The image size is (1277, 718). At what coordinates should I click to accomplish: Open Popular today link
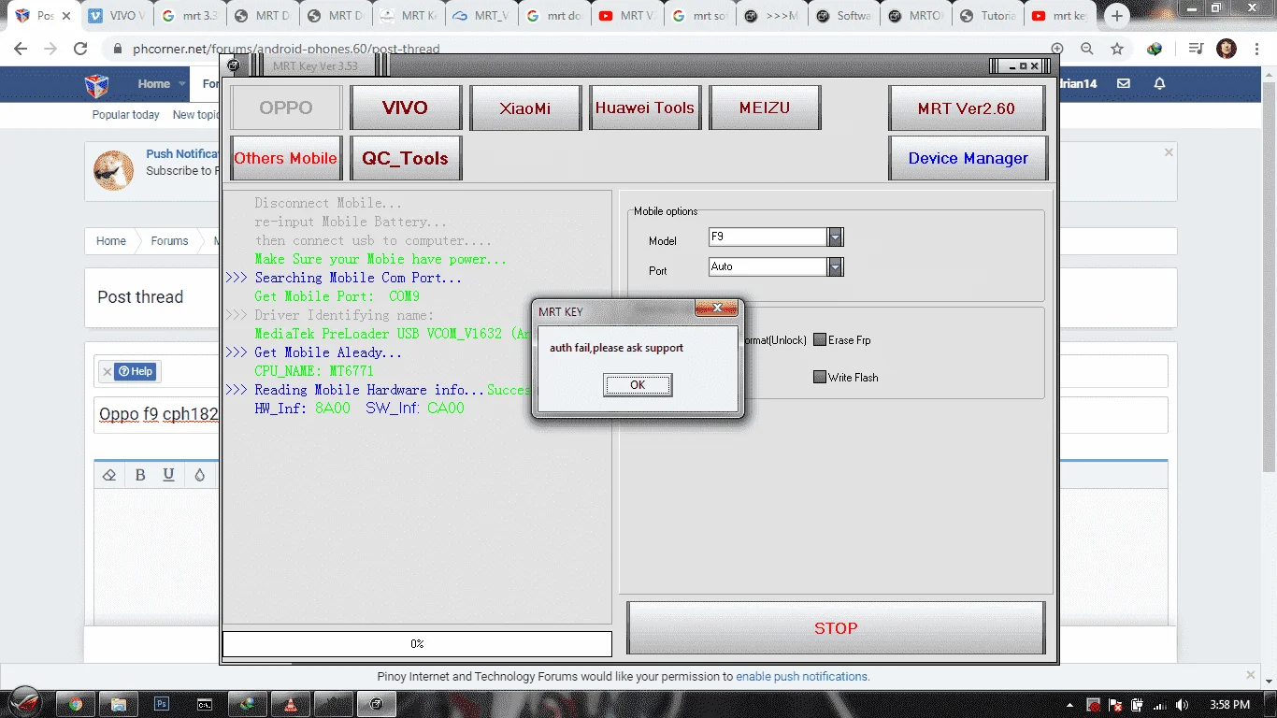coord(125,115)
